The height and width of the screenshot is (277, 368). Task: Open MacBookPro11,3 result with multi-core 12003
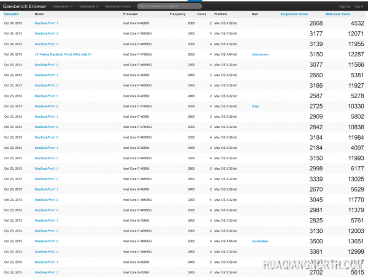click(46, 231)
